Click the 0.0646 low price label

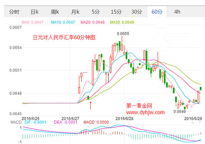tap(179, 112)
